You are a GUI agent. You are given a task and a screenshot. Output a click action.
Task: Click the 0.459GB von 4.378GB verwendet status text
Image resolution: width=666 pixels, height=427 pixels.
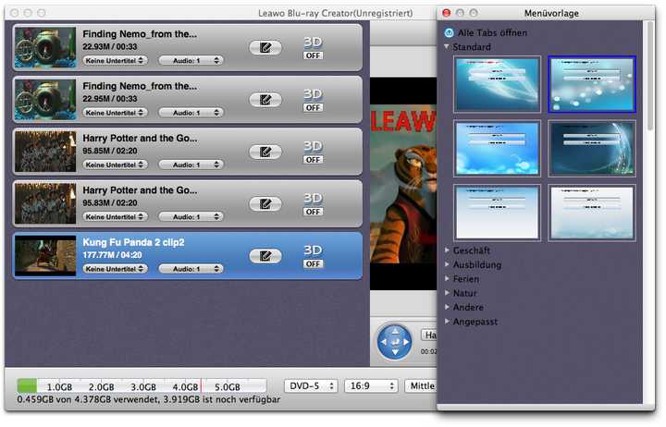click(149, 400)
